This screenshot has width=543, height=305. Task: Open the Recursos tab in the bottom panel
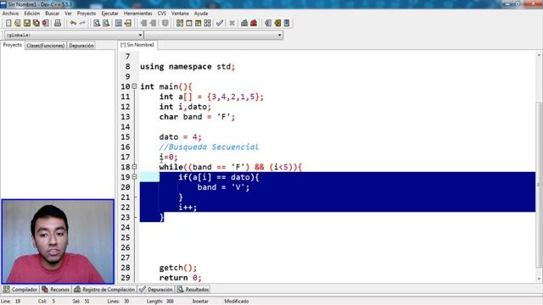[x=55, y=290]
